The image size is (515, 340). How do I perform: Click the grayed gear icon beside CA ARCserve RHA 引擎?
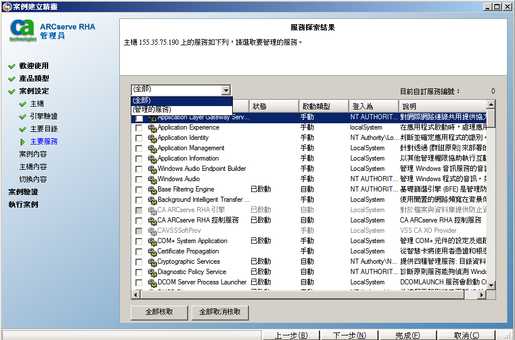coord(152,210)
